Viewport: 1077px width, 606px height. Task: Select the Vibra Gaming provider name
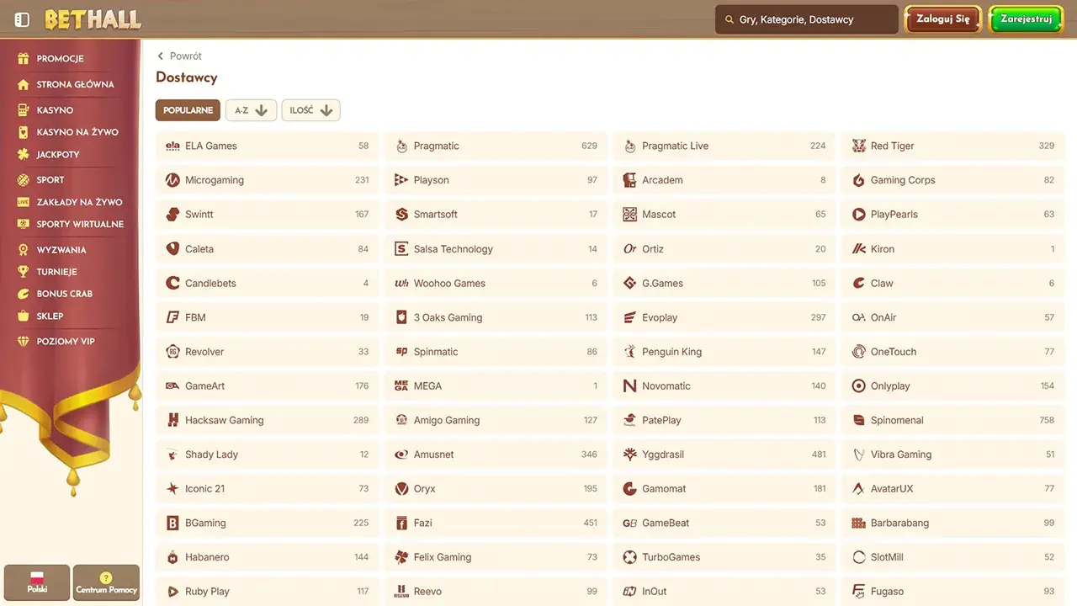tap(901, 454)
